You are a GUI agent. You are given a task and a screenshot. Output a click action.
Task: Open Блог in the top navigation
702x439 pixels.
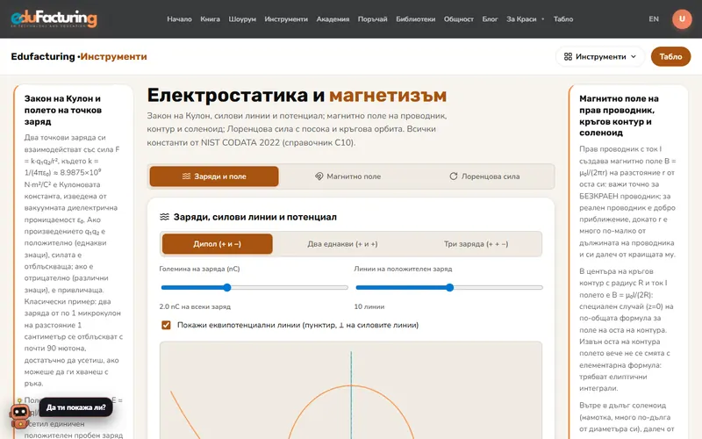[x=490, y=18]
